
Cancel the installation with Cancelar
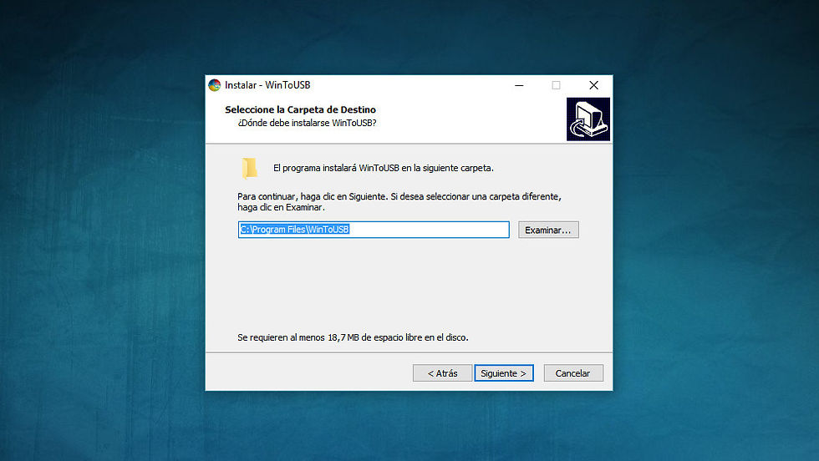(x=573, y=373)
